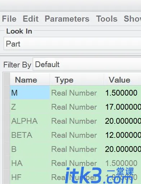Viewport: 141px width, 184px height.
Task: Select the B parameter name cell
Action: pyautogui.click(x=30, y=149)
